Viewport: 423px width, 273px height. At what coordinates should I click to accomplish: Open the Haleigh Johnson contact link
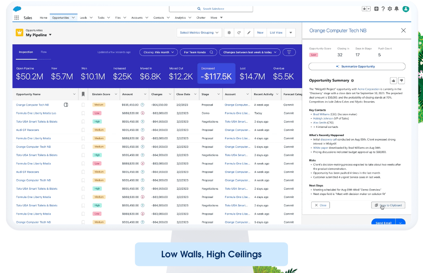tap(323, 118)
